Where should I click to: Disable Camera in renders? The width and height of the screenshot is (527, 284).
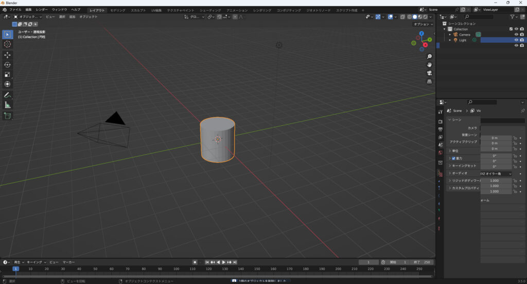click(x=522, y=35)
